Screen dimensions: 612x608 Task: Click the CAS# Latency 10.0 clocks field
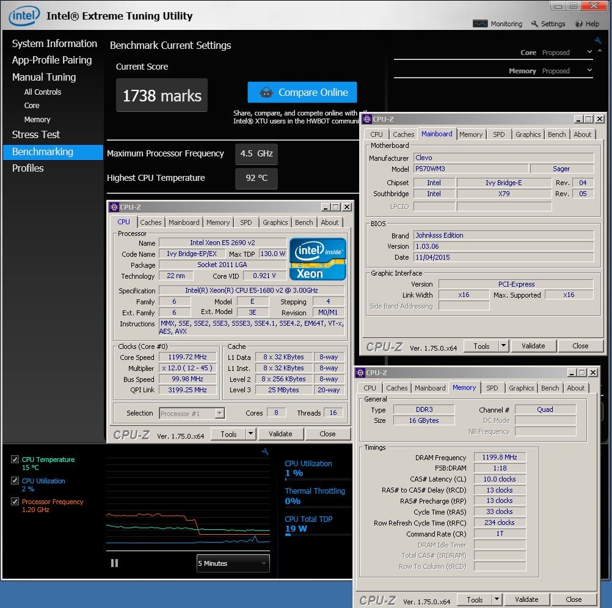(x=500, y=478)
